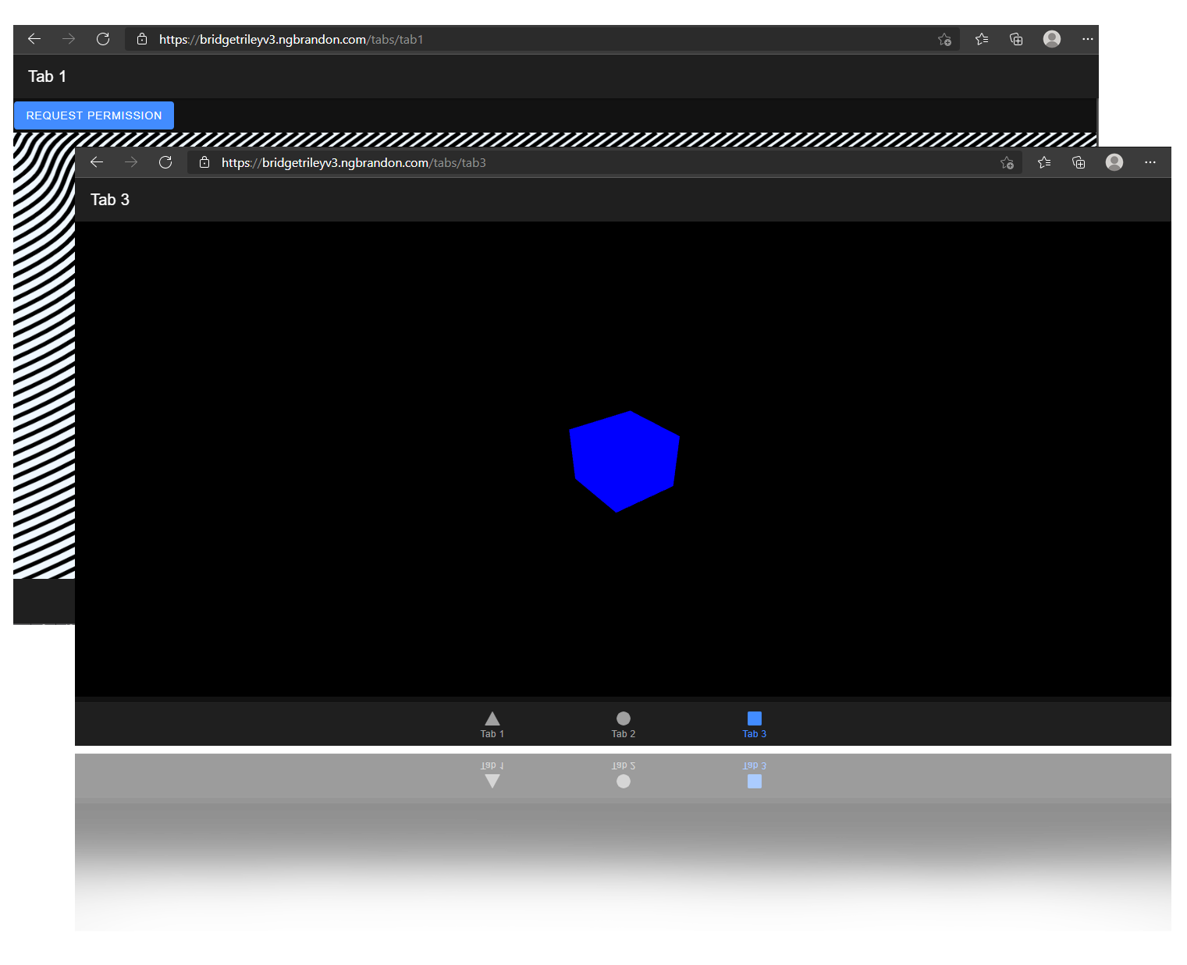Open favorites list in Tab 1 window
Viewport: 1187px width, 965px height.
click(982, 39)
